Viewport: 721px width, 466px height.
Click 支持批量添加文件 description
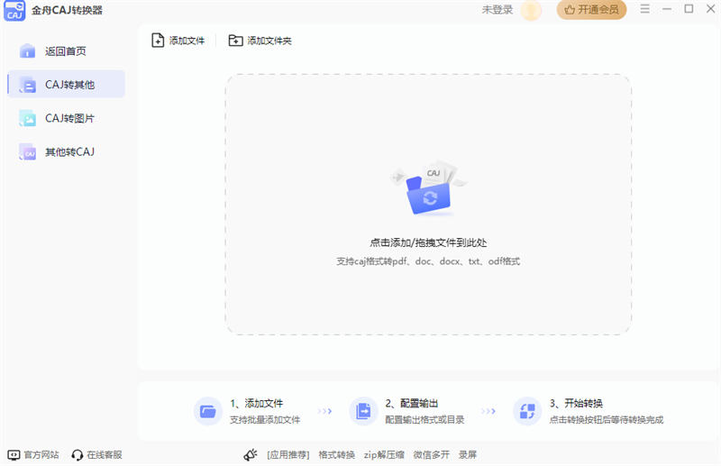click(265, 419)
